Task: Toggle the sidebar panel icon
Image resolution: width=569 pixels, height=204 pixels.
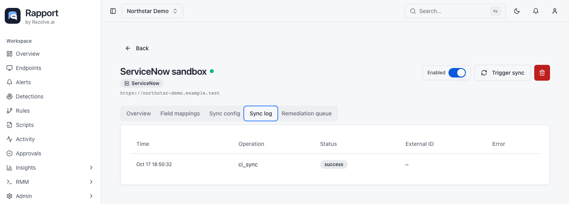Action: tap(113, 11)
